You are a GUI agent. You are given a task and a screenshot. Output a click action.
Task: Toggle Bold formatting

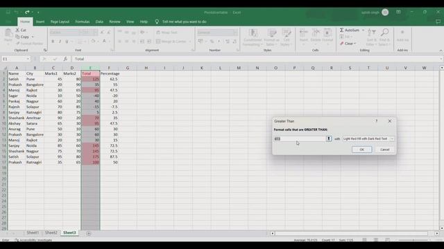point(53,41)
